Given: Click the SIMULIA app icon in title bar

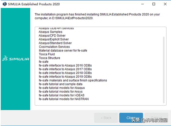Looking at the screenshot, I should click(x=5, y=4).
